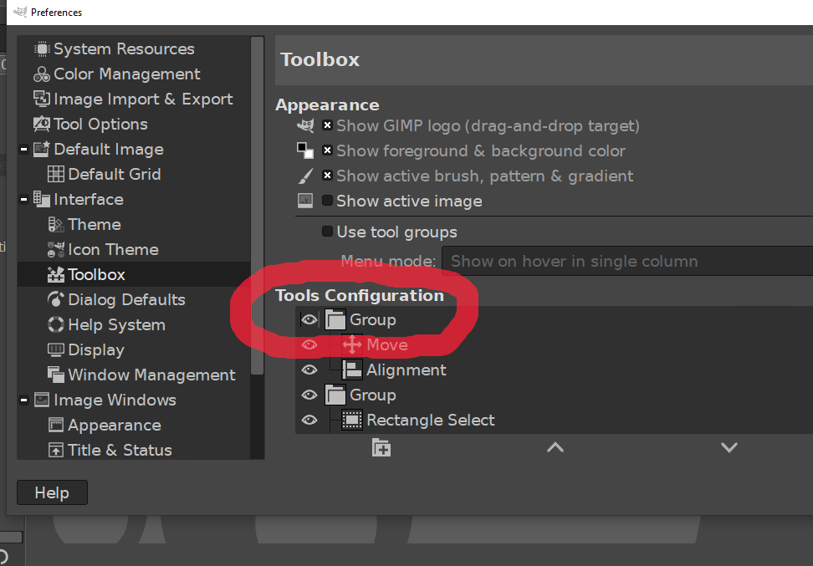The image size is (813, 566).
Task: Collapse the Default Image tree node
Action: point(24,150)
